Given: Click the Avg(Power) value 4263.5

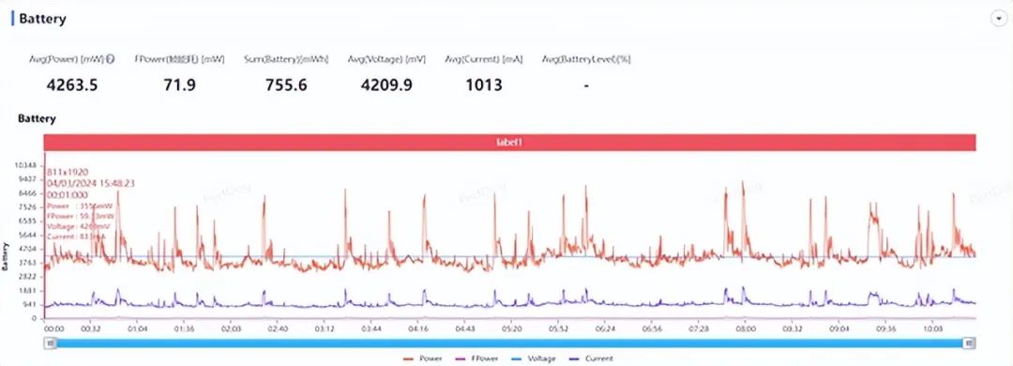Looking at the screenshot, I should [x=72, y=84].
